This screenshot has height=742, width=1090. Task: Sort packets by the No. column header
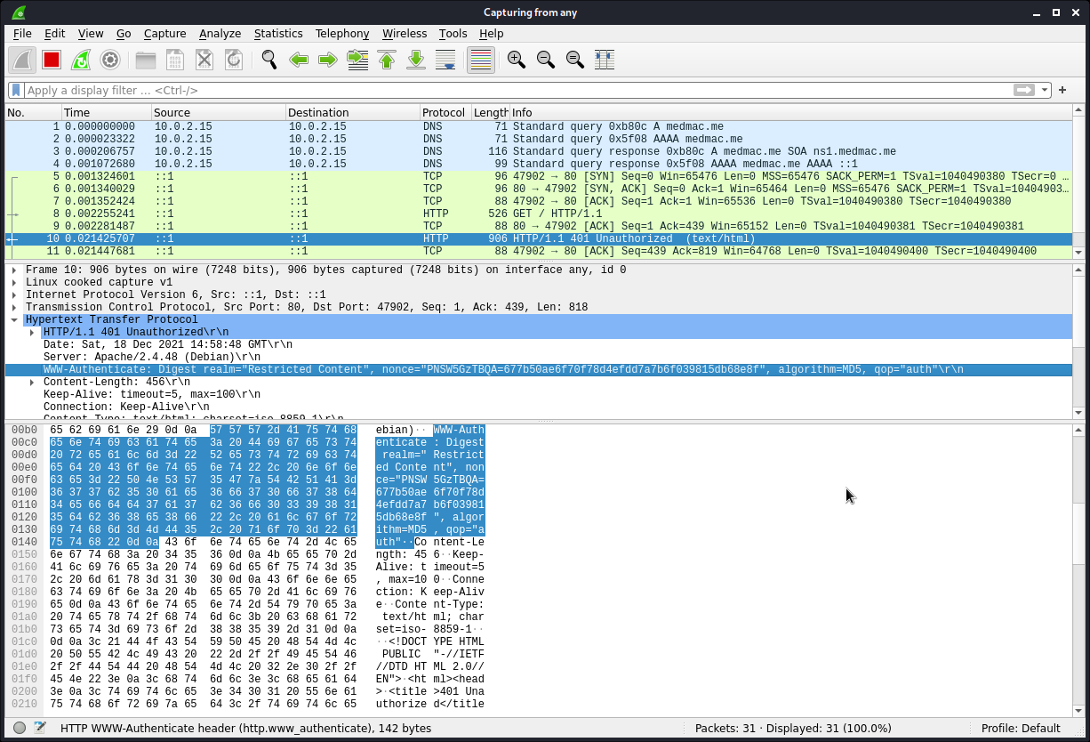point(33,113)
